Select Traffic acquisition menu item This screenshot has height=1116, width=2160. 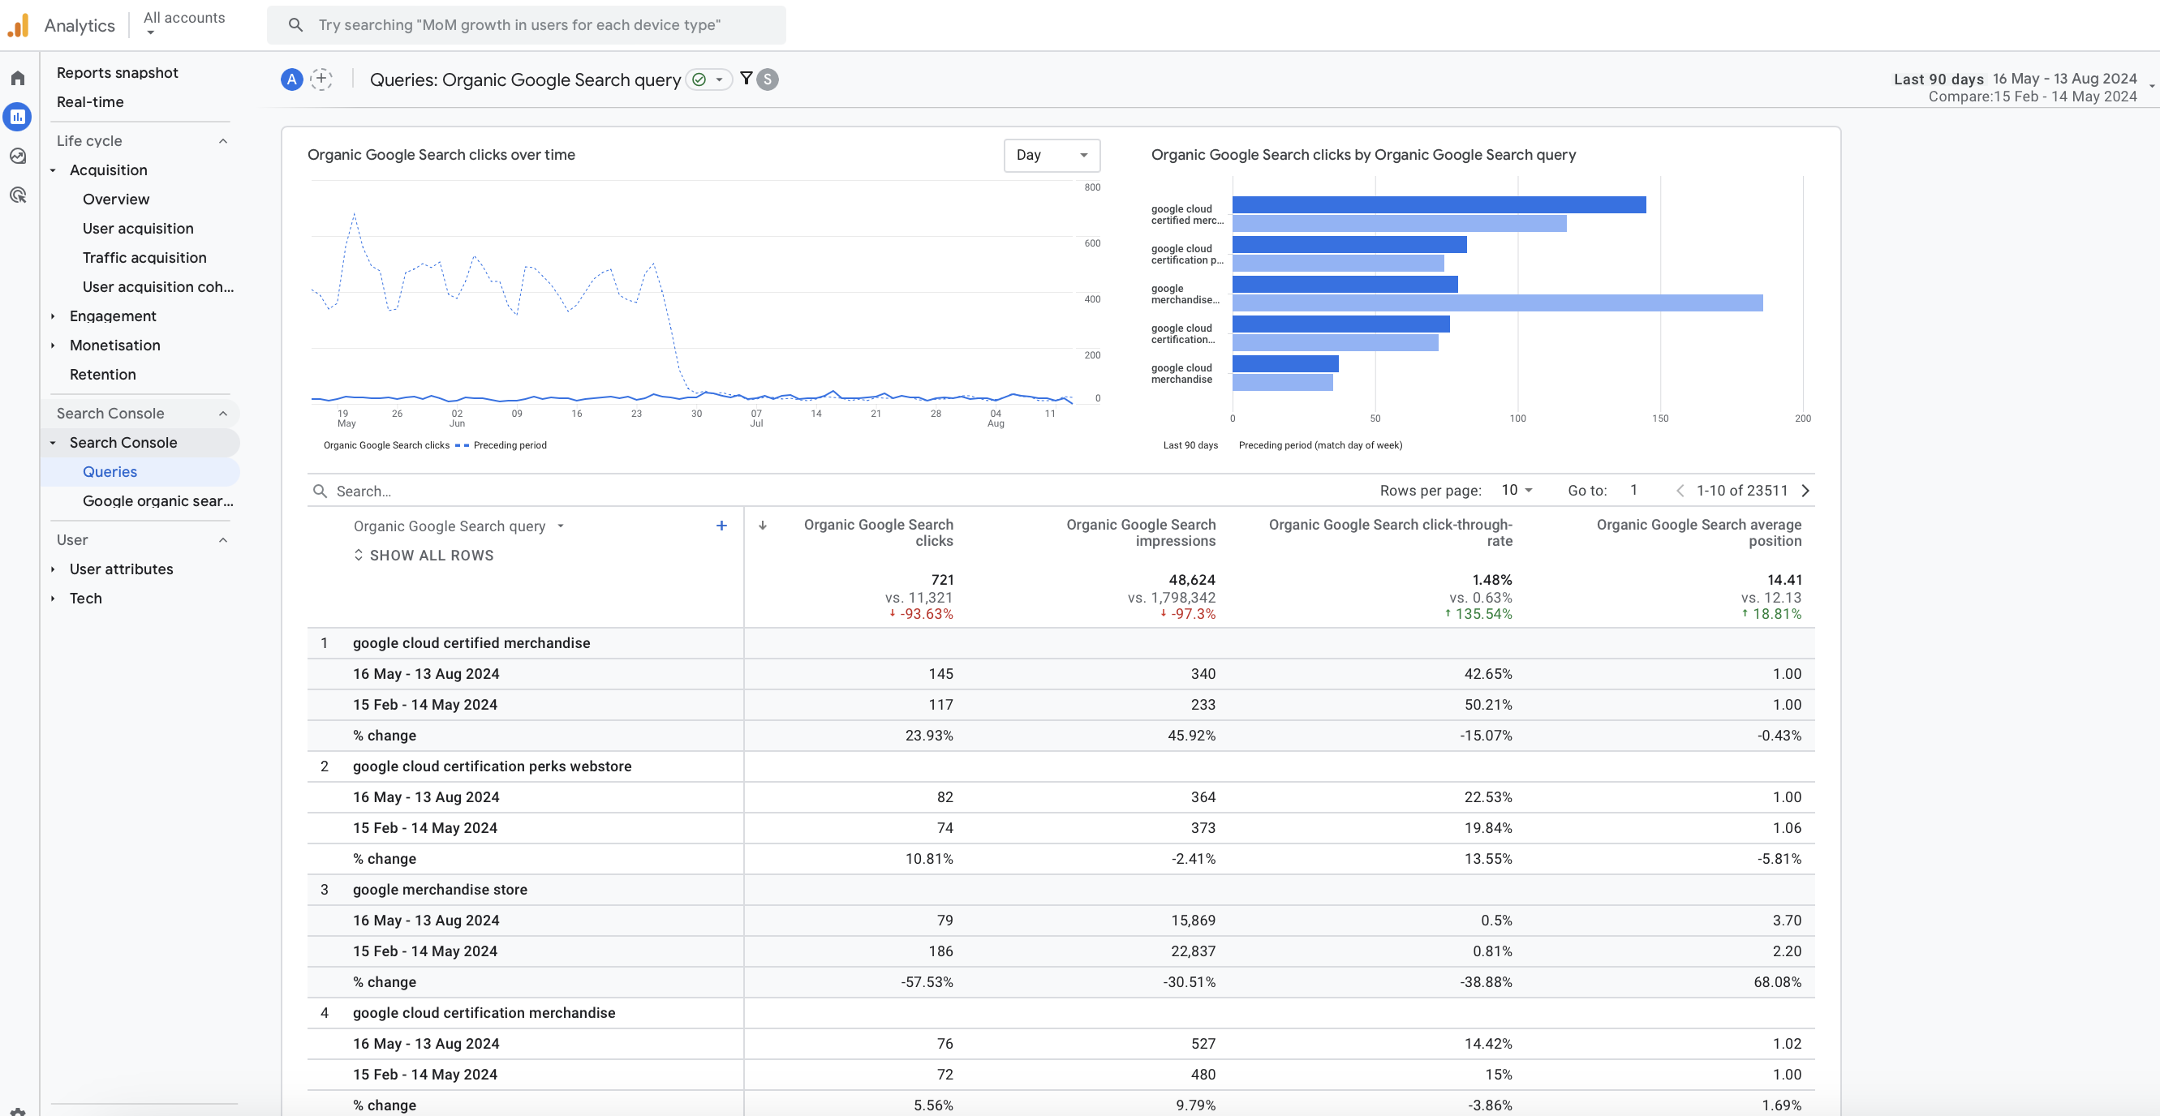coord(144,256)
